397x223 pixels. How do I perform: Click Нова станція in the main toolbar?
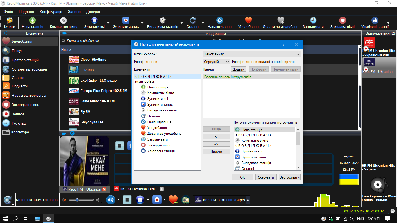33,23
